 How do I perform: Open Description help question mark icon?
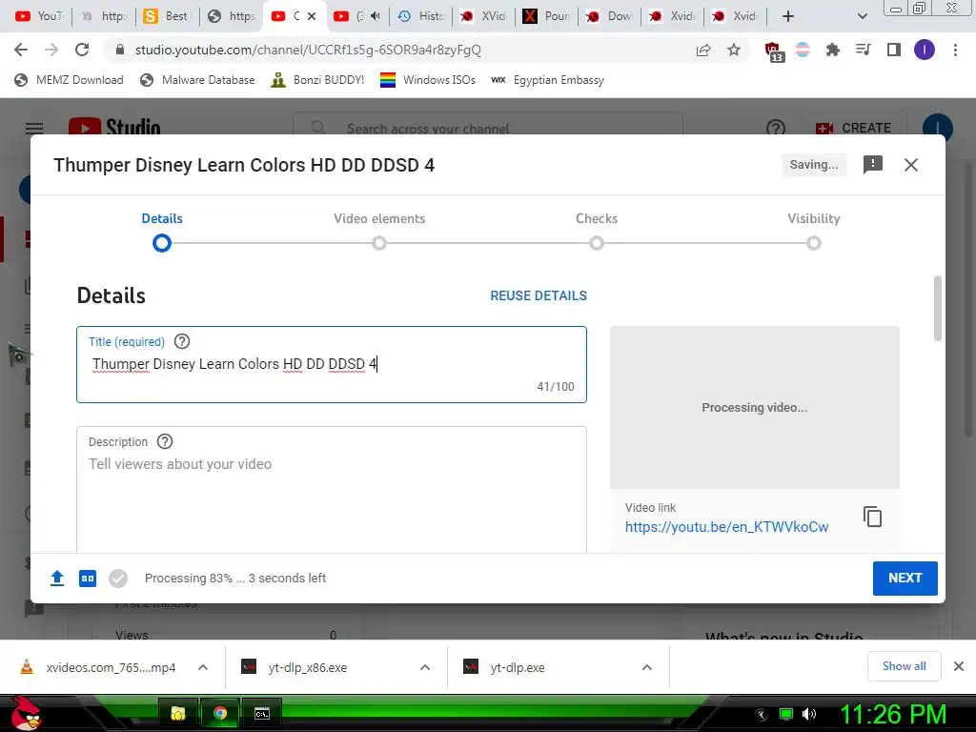pos(164,441)
